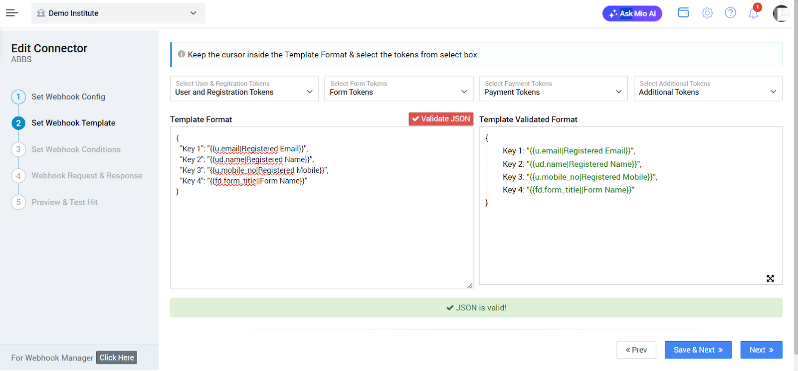798x371 pixels.
Task: Open the Payment Tokens dropdown
Action: coord(553,89)
